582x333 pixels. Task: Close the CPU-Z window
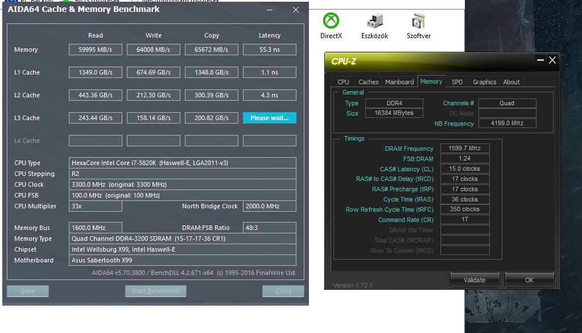[552, 60]
